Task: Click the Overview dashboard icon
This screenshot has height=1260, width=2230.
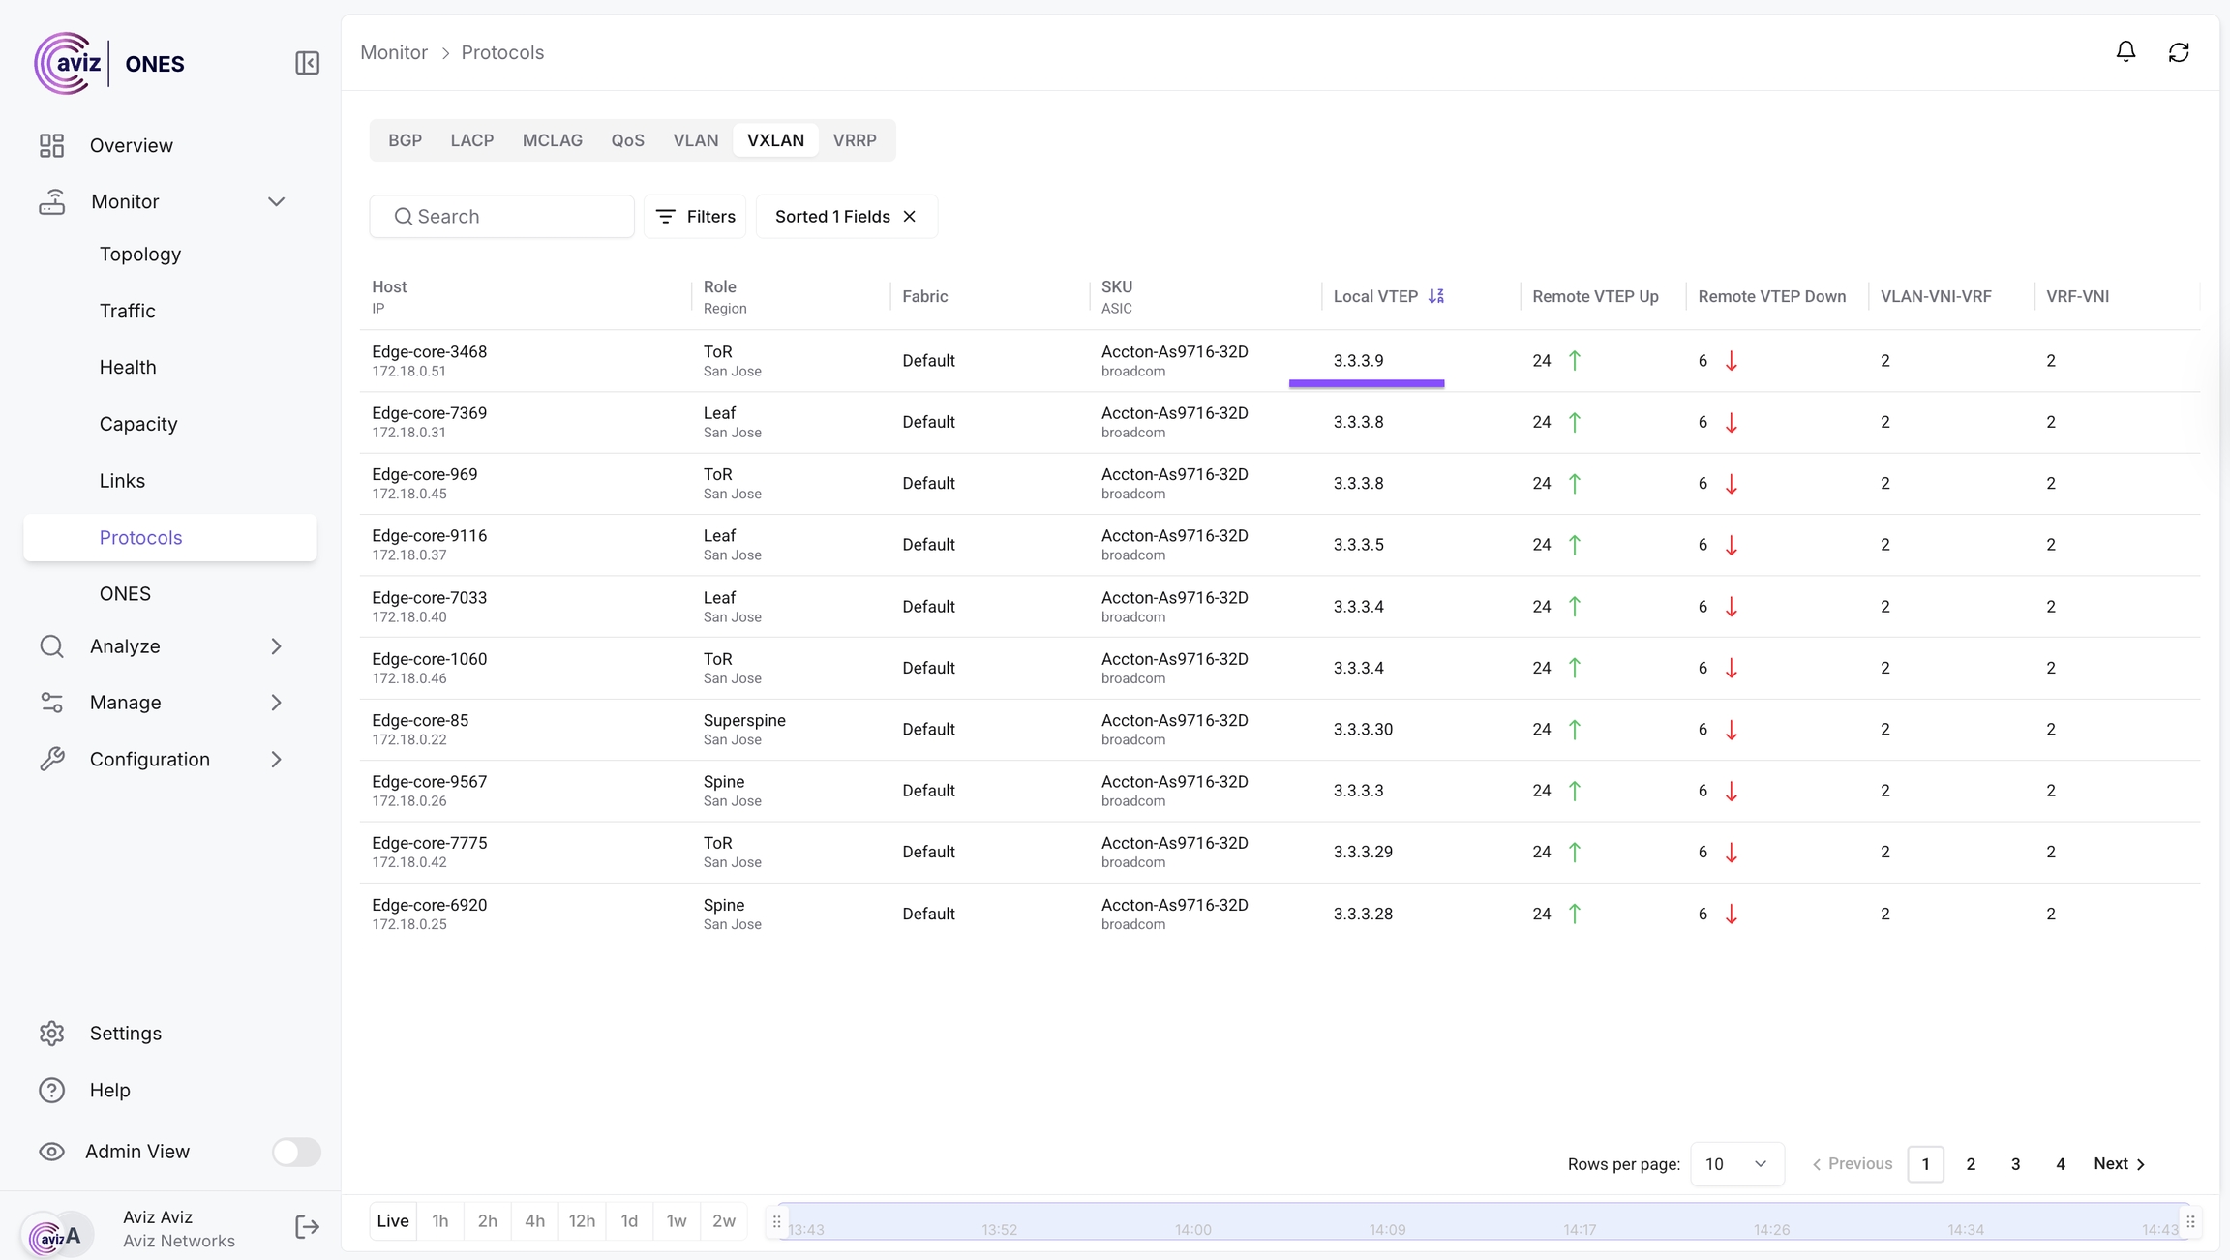Action: point(52,145)
